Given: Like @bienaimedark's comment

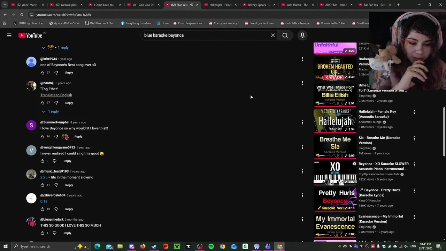Looking at the screenshot, I should click(x=43, y=233).
